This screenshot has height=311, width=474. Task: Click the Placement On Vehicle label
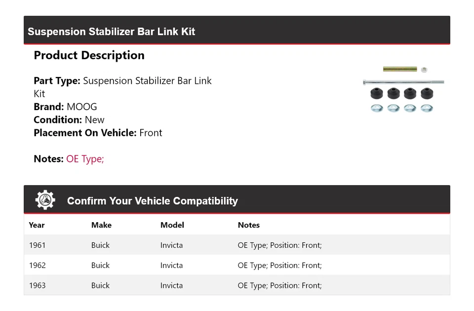tap(85, 133)
